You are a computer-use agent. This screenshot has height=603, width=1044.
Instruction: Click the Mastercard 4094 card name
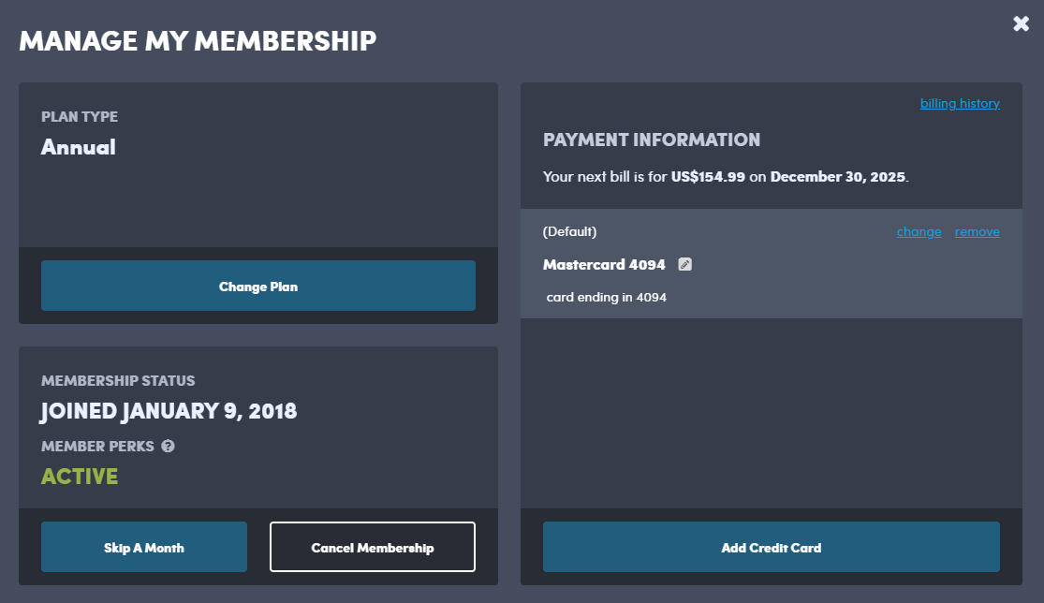(604, 265)
